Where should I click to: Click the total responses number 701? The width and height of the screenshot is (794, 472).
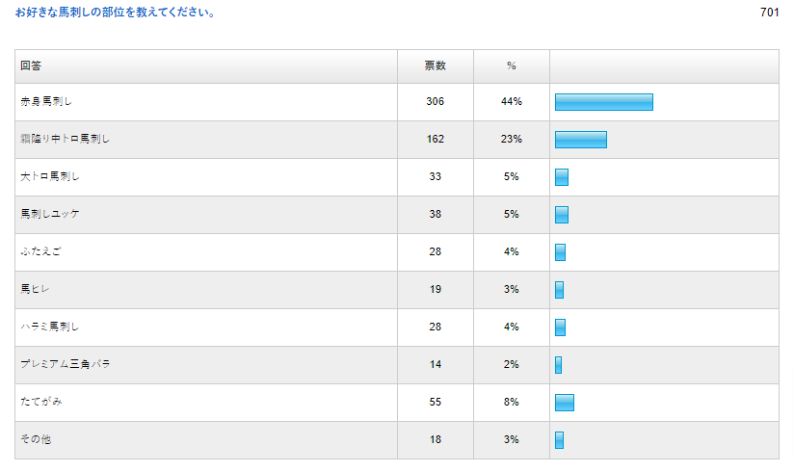click(x=769, y=13)
